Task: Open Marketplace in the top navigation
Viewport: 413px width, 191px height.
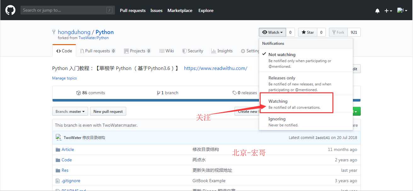Action: click(180, 10)
